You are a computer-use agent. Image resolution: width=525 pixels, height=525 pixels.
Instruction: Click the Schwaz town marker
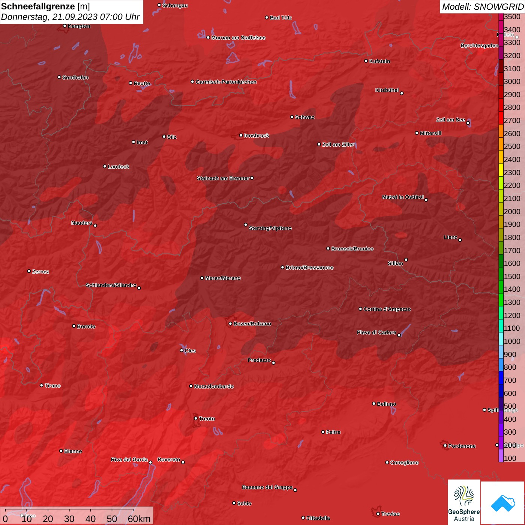(x=292, y=117)
